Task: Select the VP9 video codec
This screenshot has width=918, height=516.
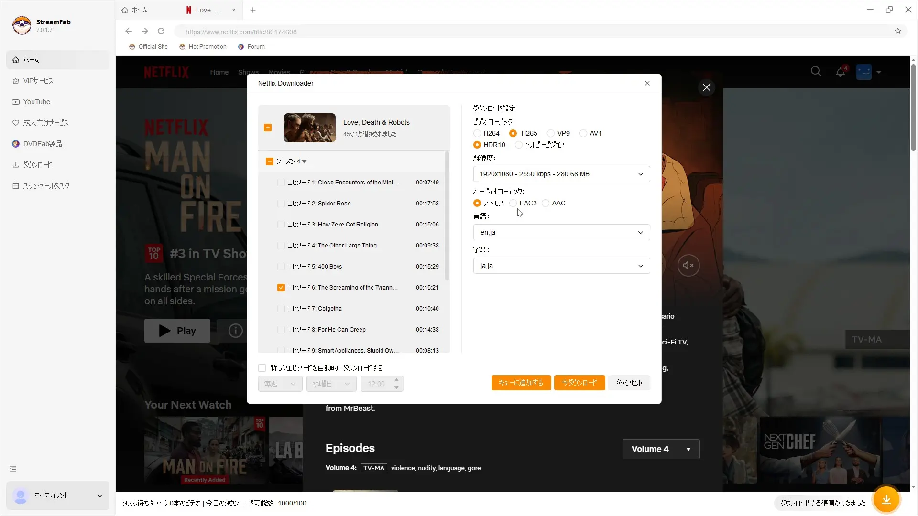Action: [x=551, y=133]
